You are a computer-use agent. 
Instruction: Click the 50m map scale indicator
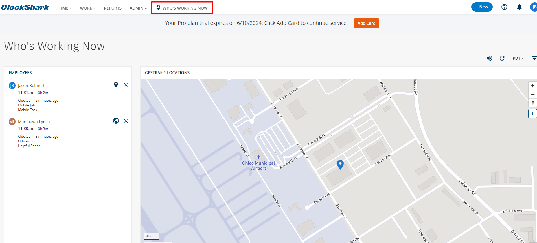coord(151,236)
